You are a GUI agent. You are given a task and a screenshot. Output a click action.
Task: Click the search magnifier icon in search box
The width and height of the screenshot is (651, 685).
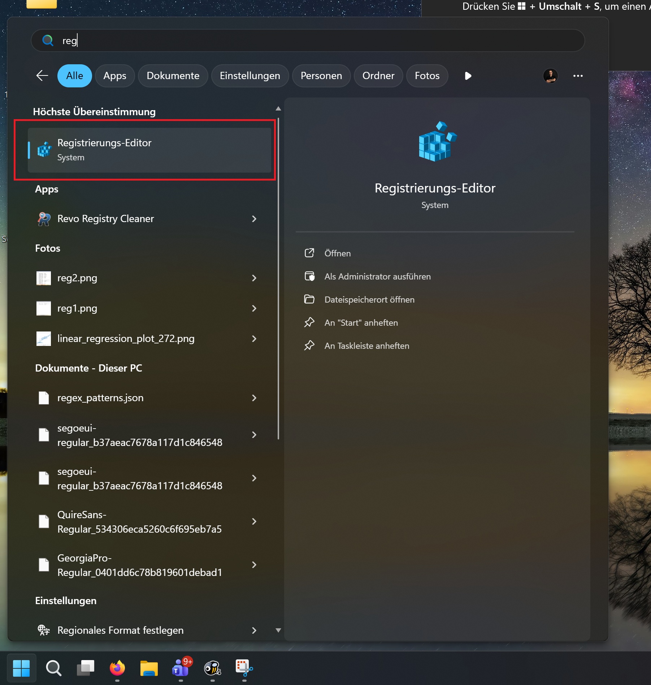(x=48, y=40)
